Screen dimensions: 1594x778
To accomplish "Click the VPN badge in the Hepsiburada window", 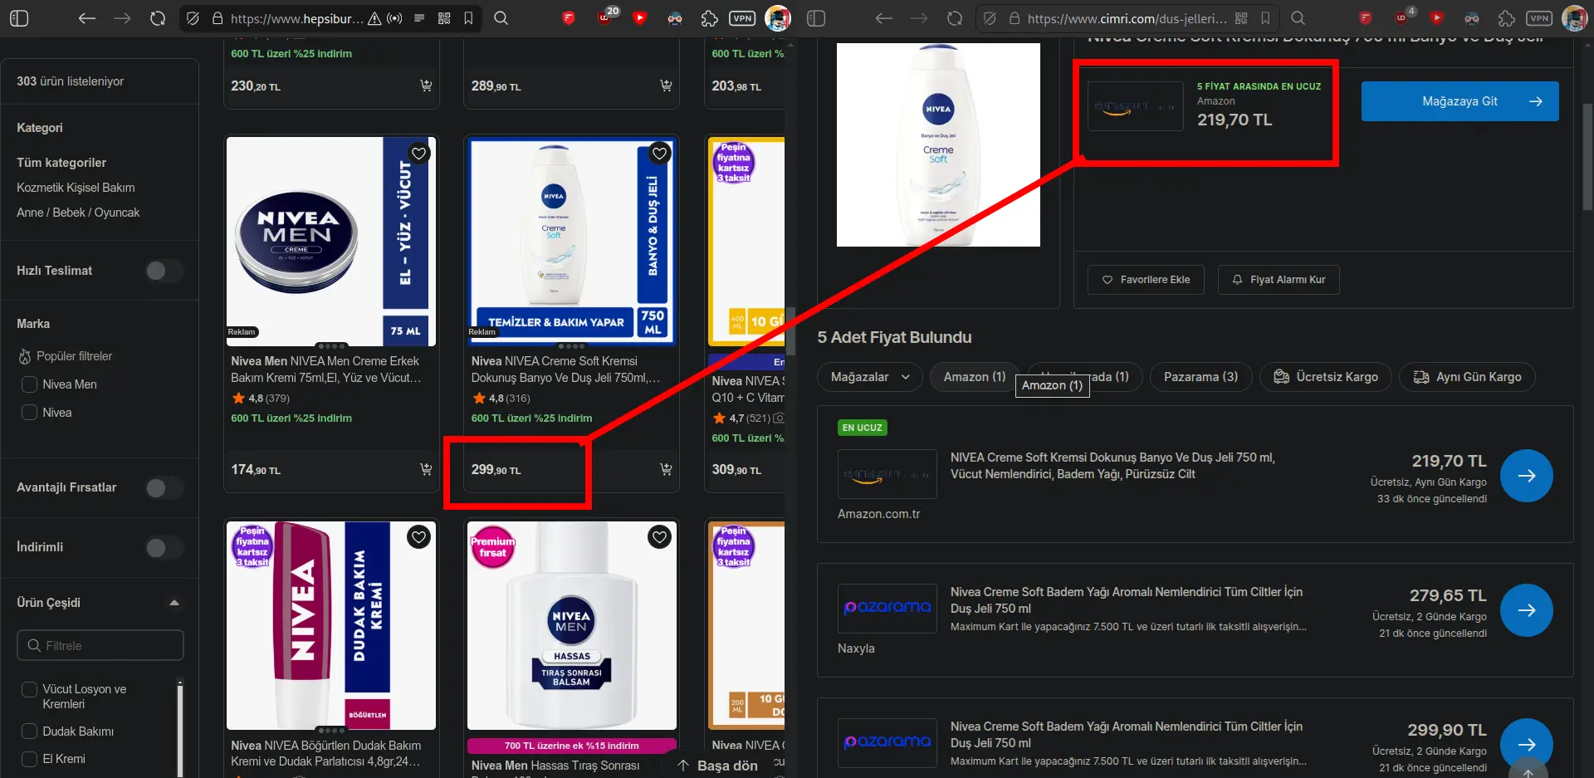I will point(742,18).
